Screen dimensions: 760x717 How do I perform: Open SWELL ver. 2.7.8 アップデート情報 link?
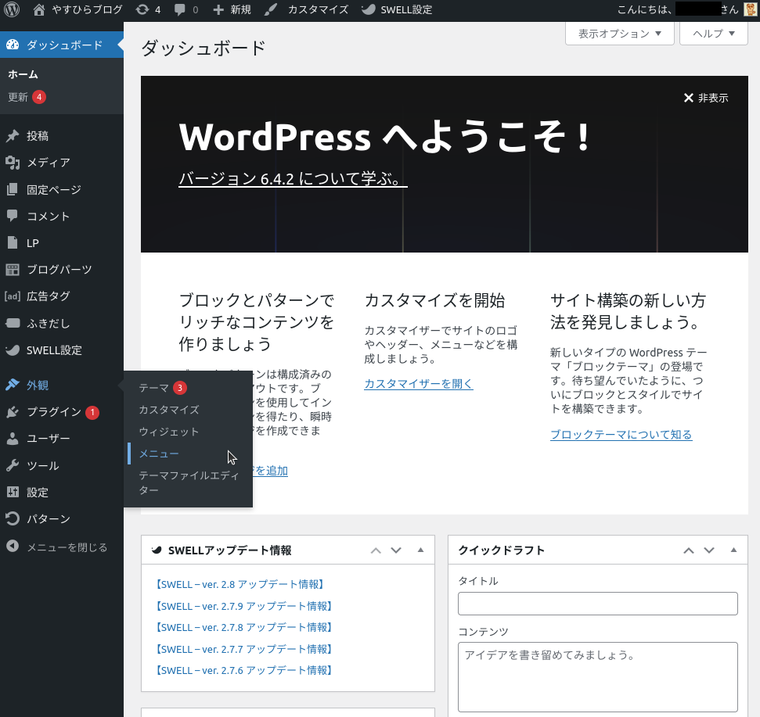(x=243, y=627)
